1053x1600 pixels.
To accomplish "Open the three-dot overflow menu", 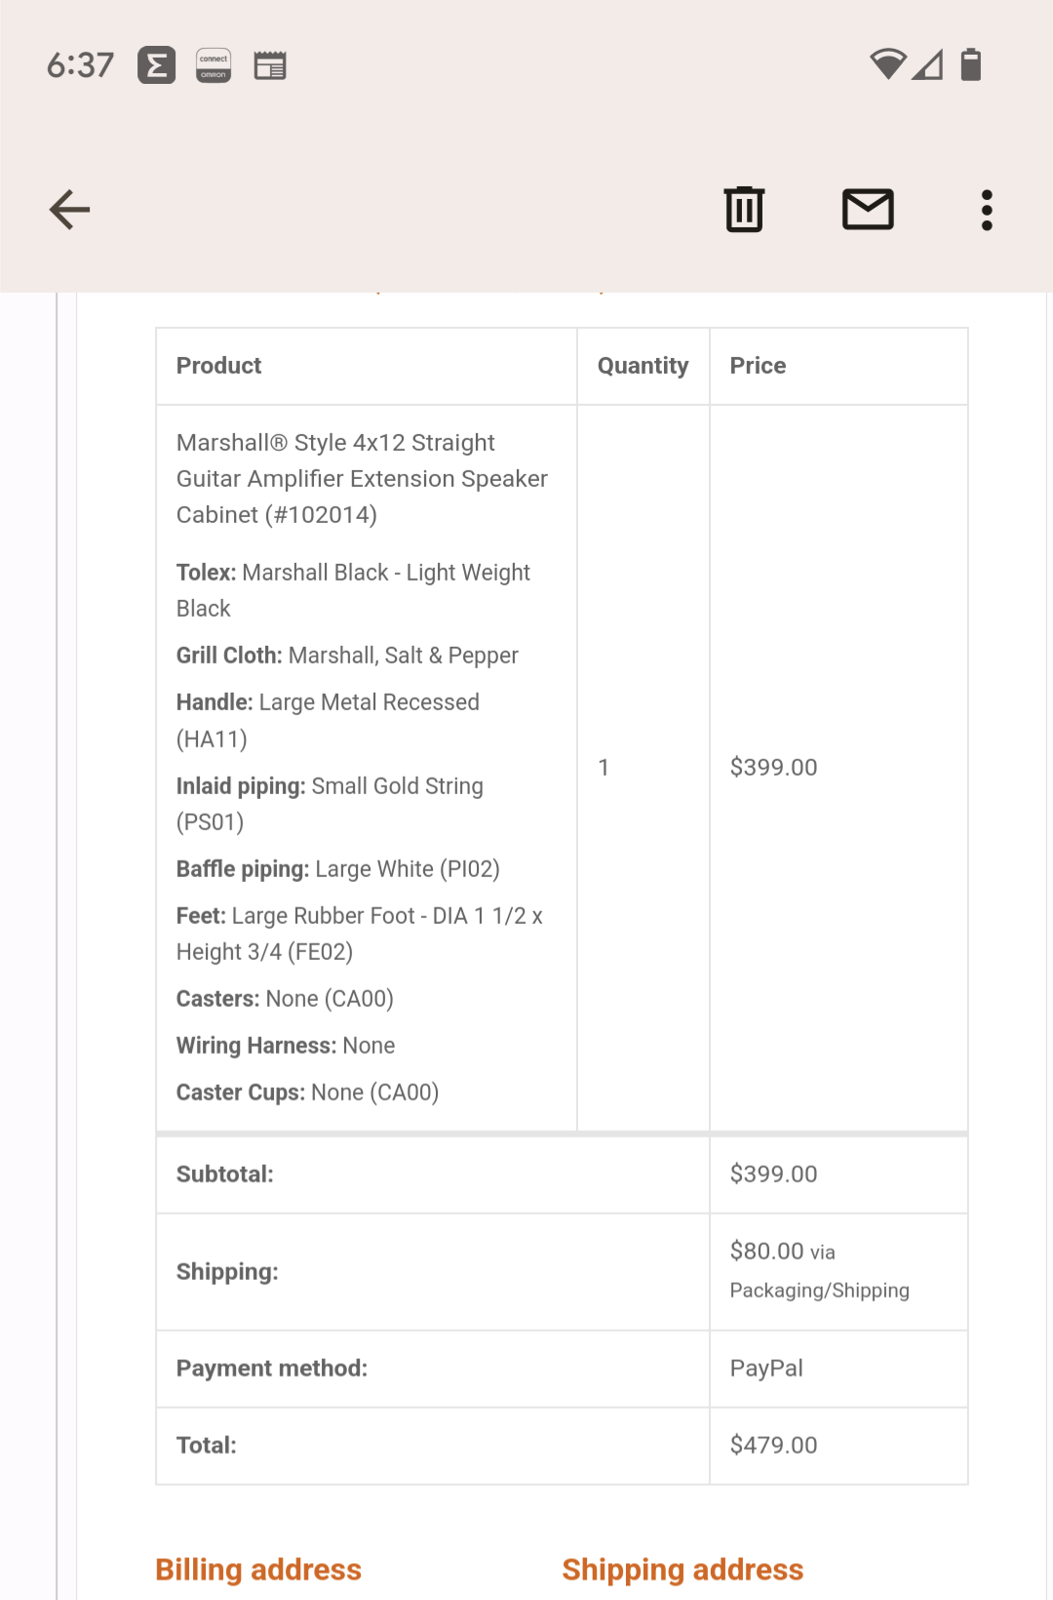I will pyautogui.click(x=987, y=208).
